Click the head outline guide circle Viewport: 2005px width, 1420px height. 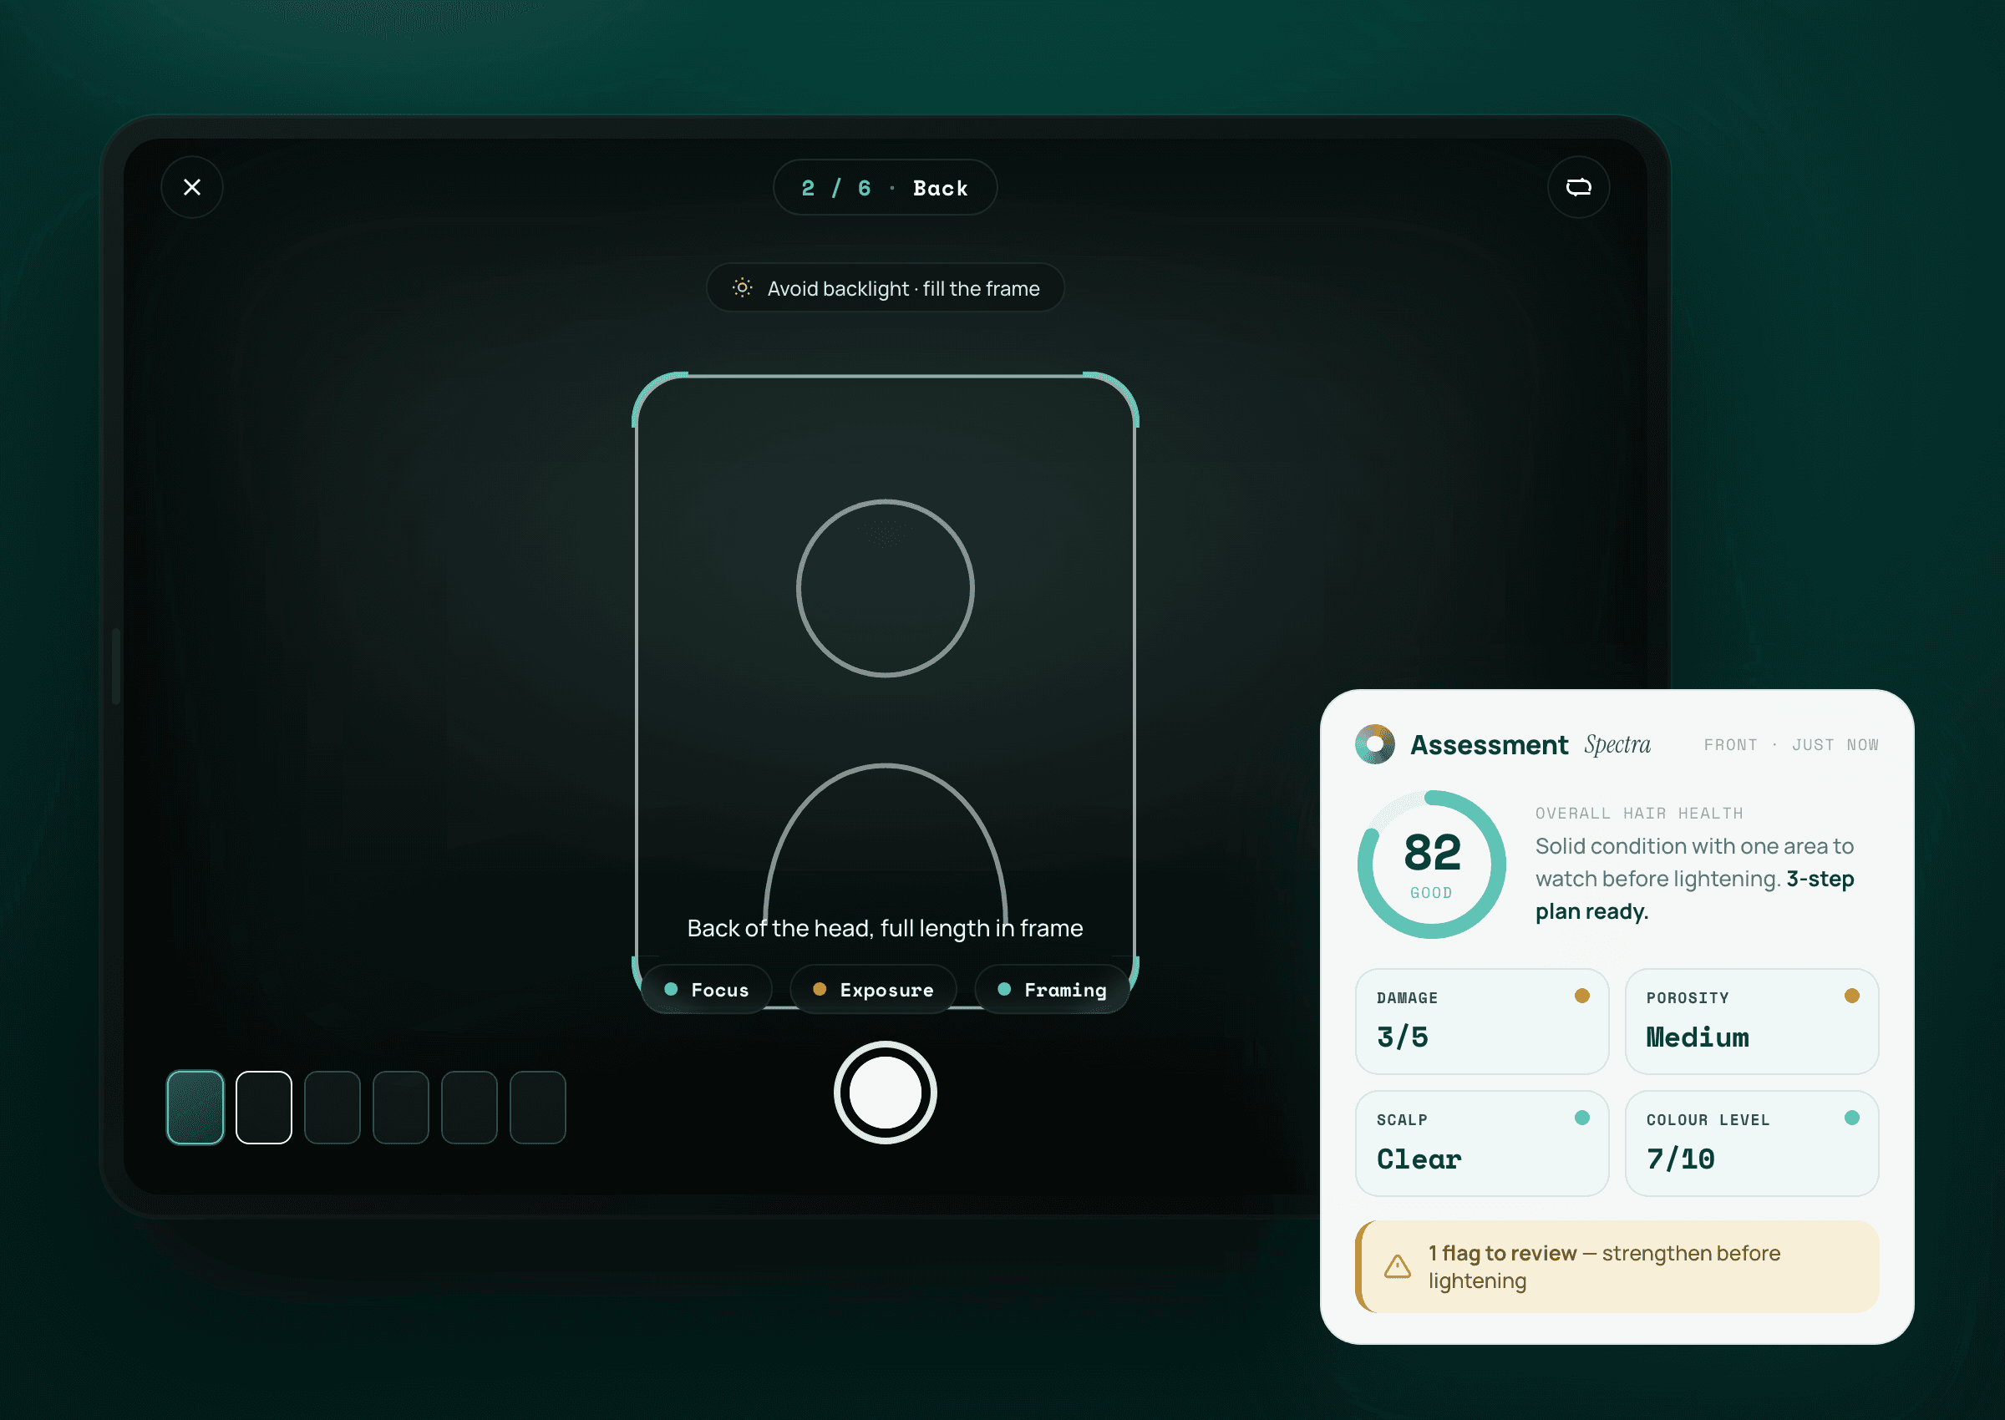(885, 587)
